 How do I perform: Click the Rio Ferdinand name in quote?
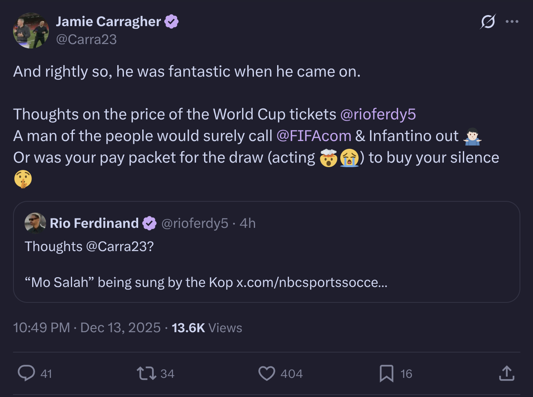[94, 223]
